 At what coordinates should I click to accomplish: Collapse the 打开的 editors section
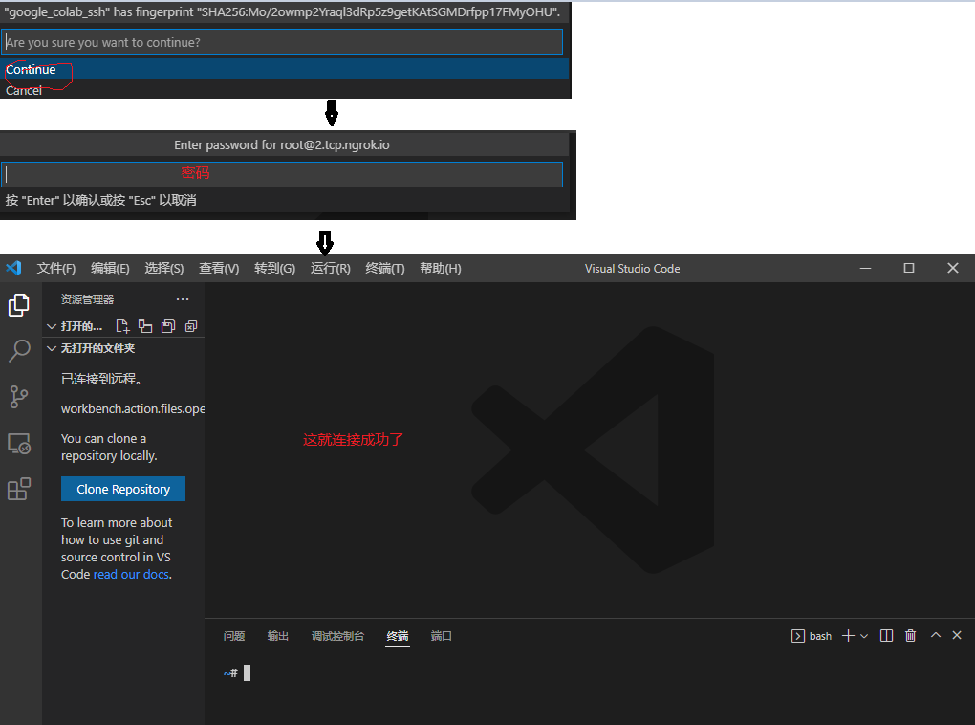pyautogui.click(x=52, y=326)
